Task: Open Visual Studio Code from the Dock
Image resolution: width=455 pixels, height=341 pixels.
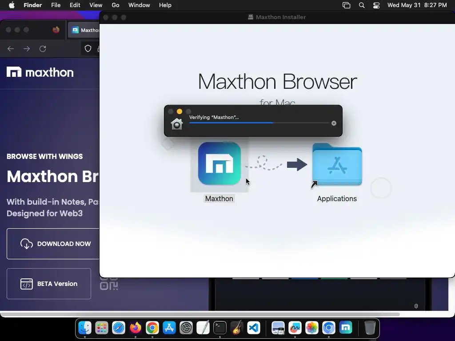Action: point(254,328)
